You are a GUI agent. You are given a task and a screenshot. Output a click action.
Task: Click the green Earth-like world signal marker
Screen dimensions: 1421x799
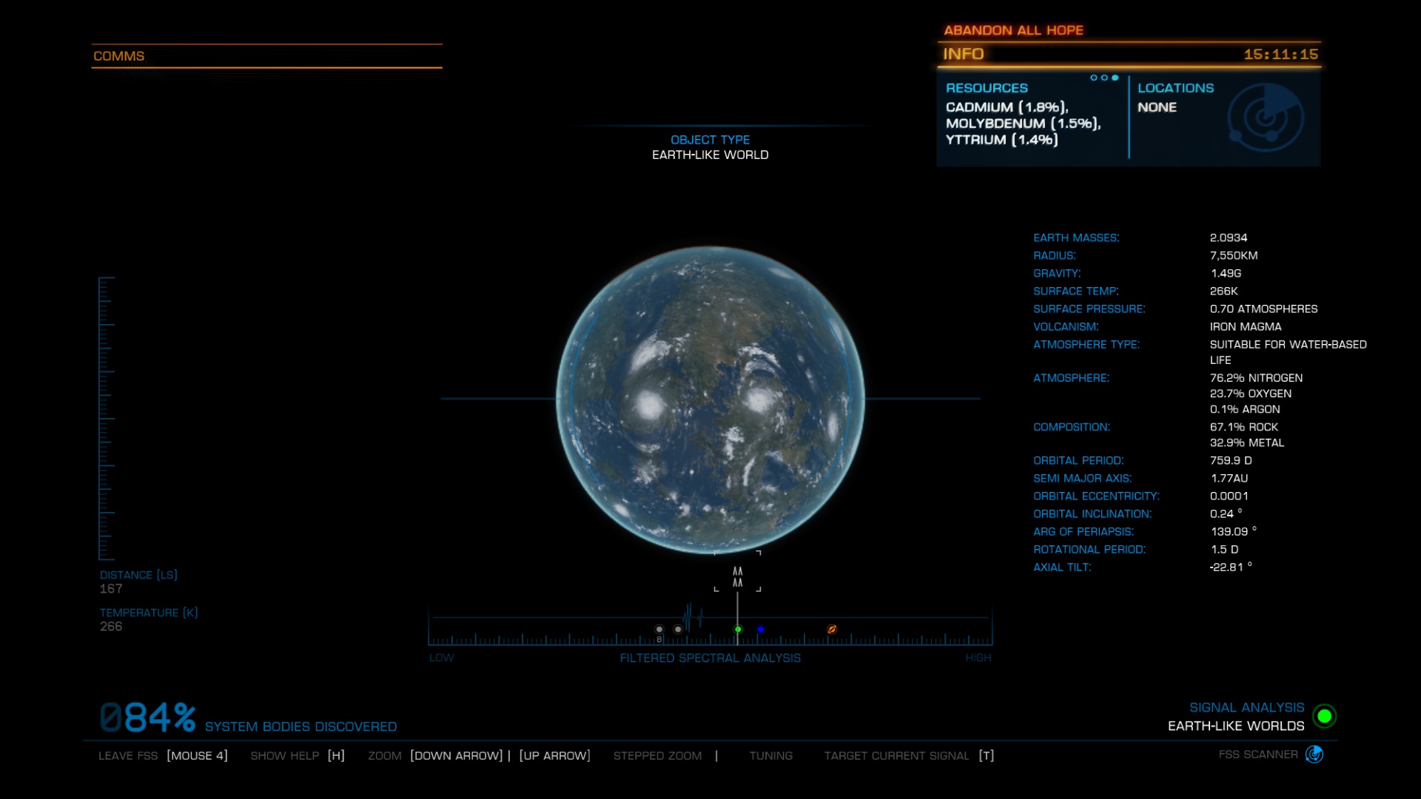[x=738, y=630]
